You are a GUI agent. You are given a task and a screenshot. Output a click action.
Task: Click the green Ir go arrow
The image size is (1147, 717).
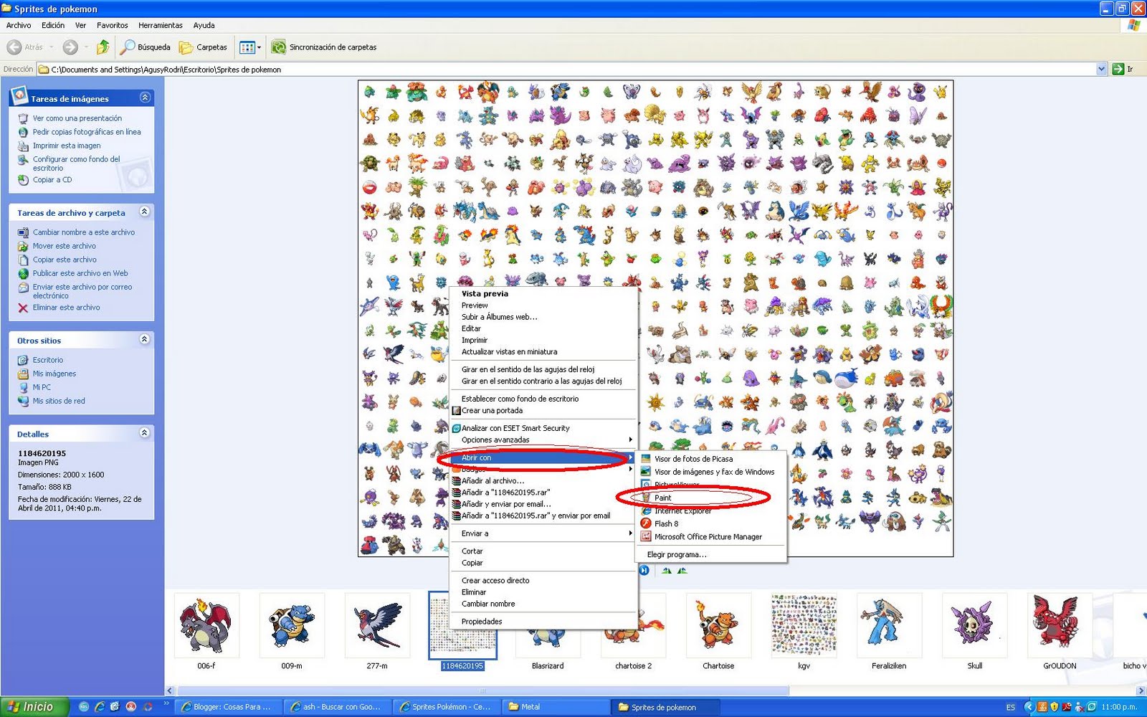[1118, 70]
